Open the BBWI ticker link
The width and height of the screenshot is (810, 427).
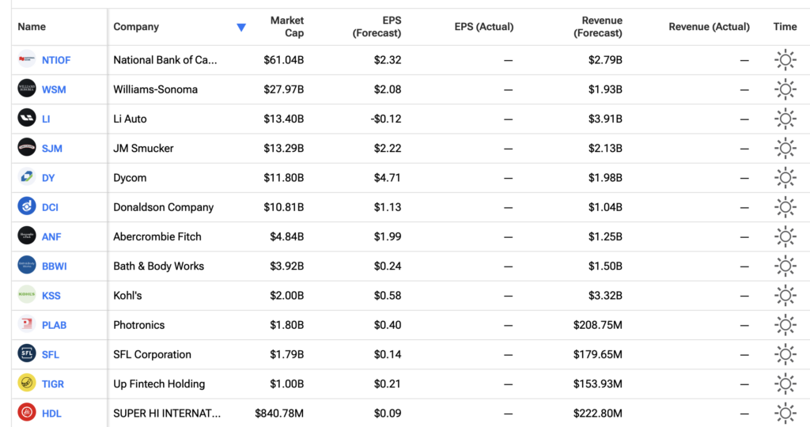(55, 266)
